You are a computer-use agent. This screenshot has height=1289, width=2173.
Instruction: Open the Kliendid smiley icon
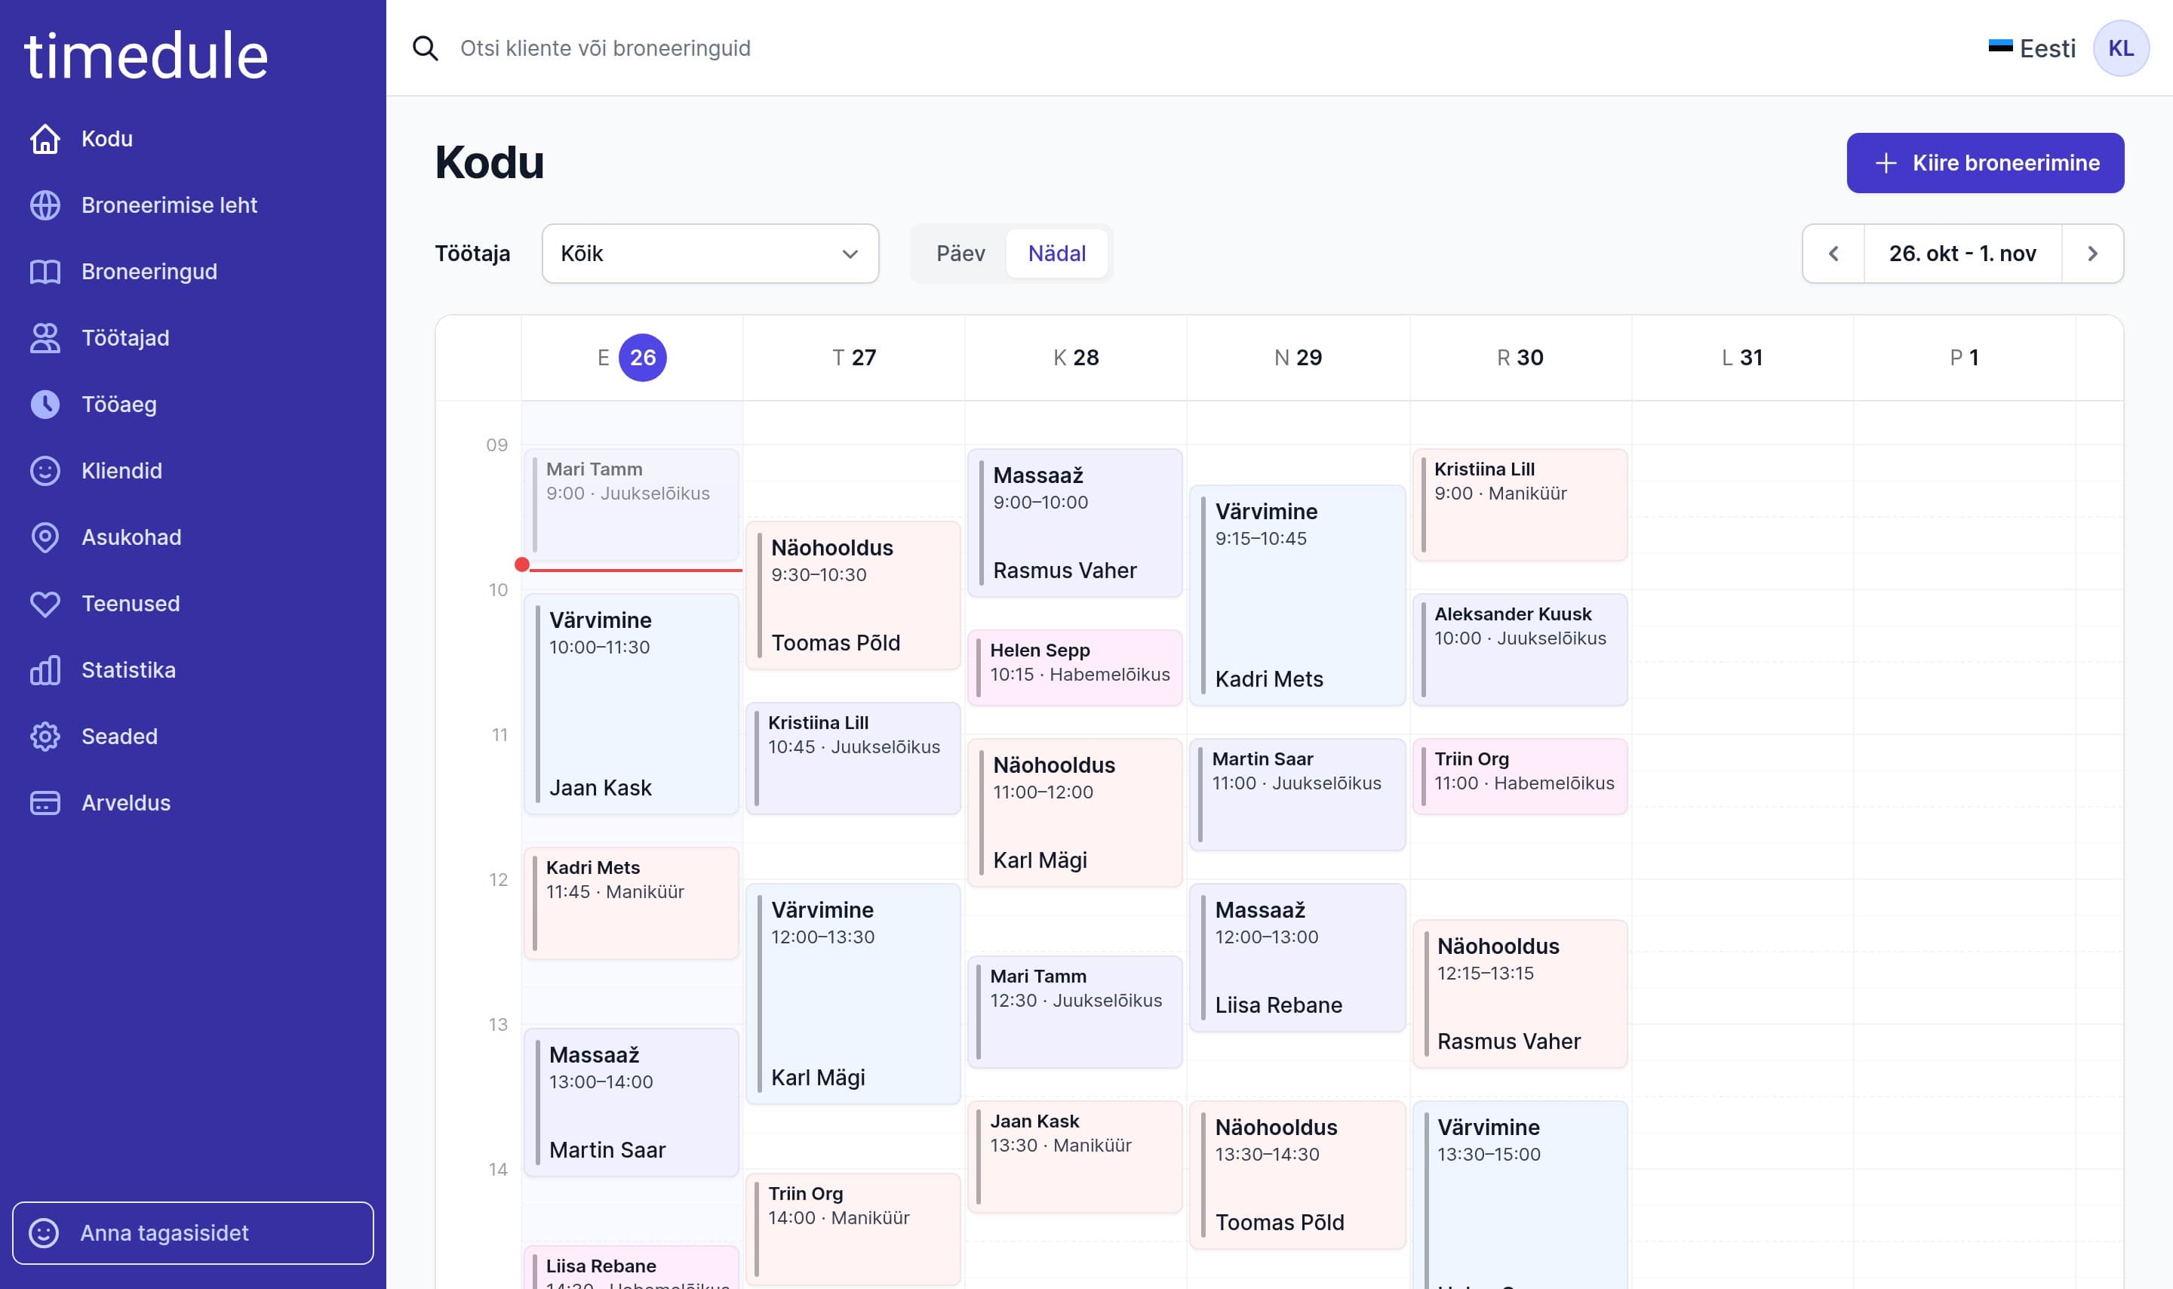45,471
